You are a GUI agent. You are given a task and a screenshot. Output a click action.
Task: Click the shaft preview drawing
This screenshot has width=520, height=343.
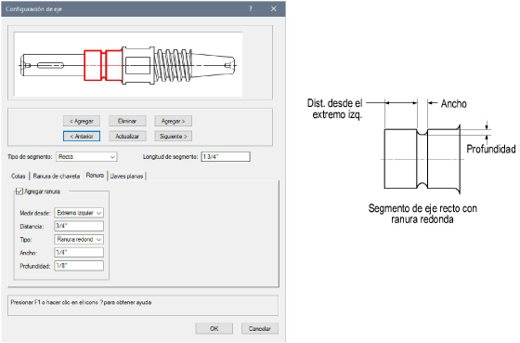point(128,64)
